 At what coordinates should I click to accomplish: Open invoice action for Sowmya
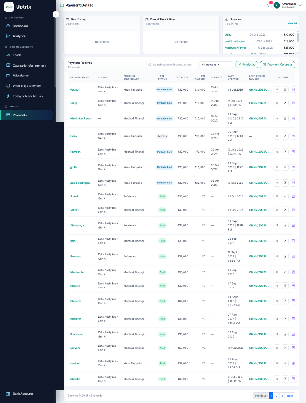[x=293, y=257]
